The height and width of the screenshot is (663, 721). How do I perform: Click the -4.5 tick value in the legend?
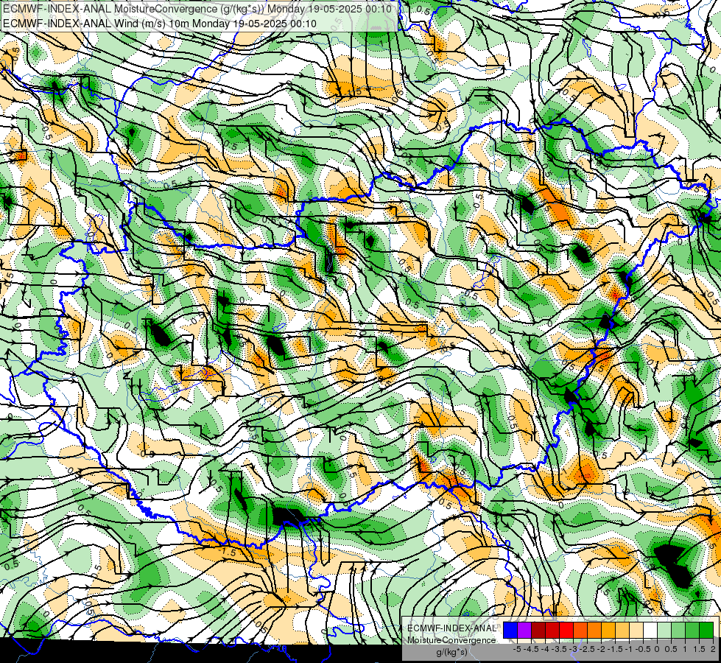[x=531, y=649]
